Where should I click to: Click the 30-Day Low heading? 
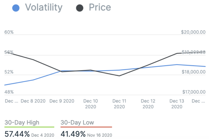(77, 123)
